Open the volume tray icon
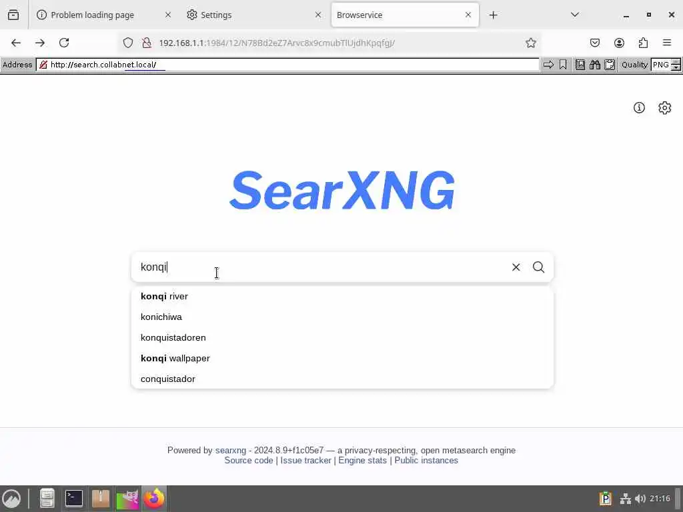683x512 pixels. [x=640, y=499]
